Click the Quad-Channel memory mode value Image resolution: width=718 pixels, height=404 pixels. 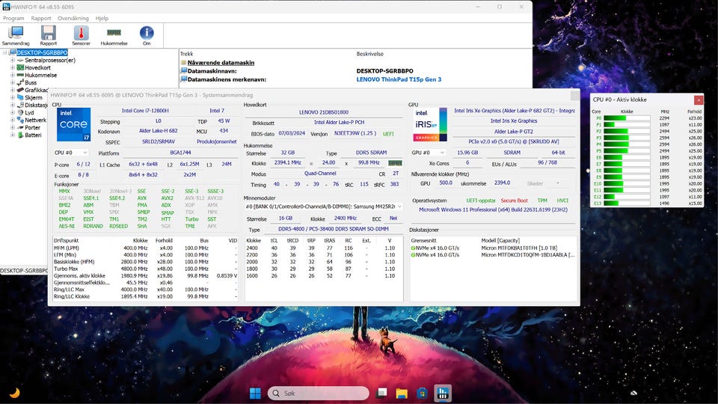click(x=320, y=174)
